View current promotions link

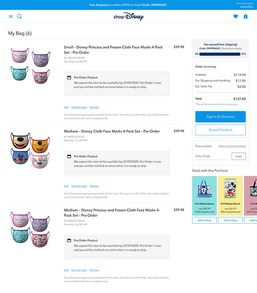coord(232,146)
